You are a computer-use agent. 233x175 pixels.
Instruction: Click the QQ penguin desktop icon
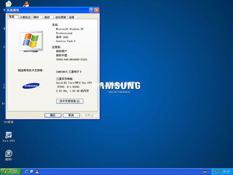[x=26, y=4]
